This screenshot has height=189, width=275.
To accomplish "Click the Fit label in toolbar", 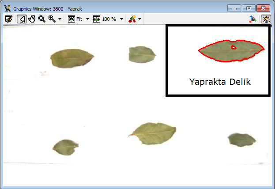I will point(79,19).
